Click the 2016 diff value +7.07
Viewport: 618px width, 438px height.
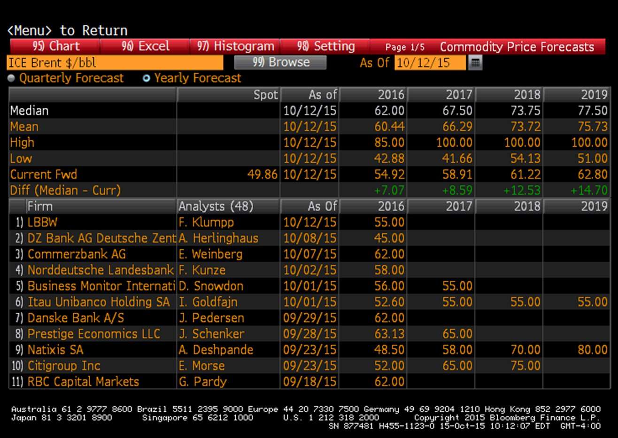[389, 190]
